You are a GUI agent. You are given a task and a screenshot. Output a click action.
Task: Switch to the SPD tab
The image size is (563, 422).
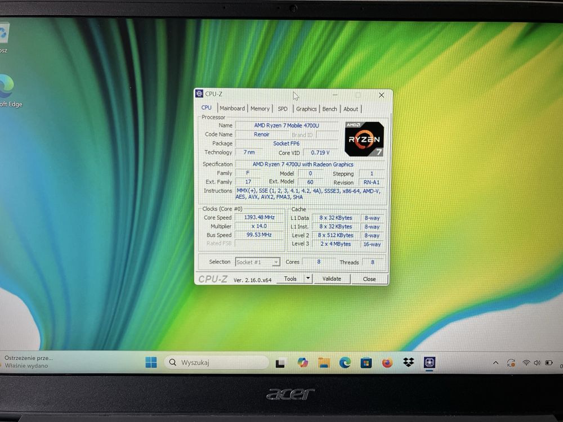point(283,109)
